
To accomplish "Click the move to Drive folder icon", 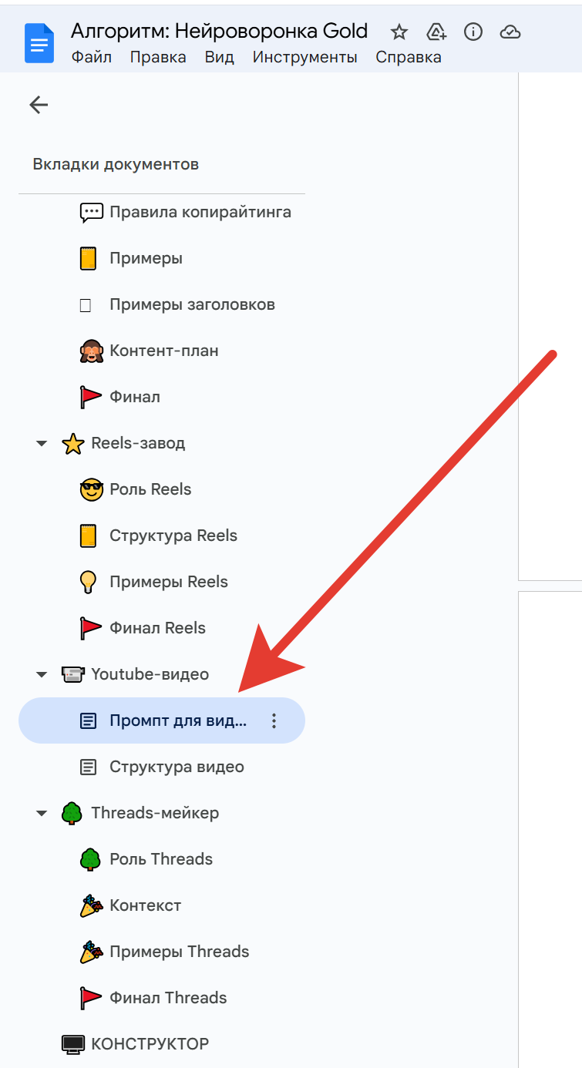I will click(436, 32).
